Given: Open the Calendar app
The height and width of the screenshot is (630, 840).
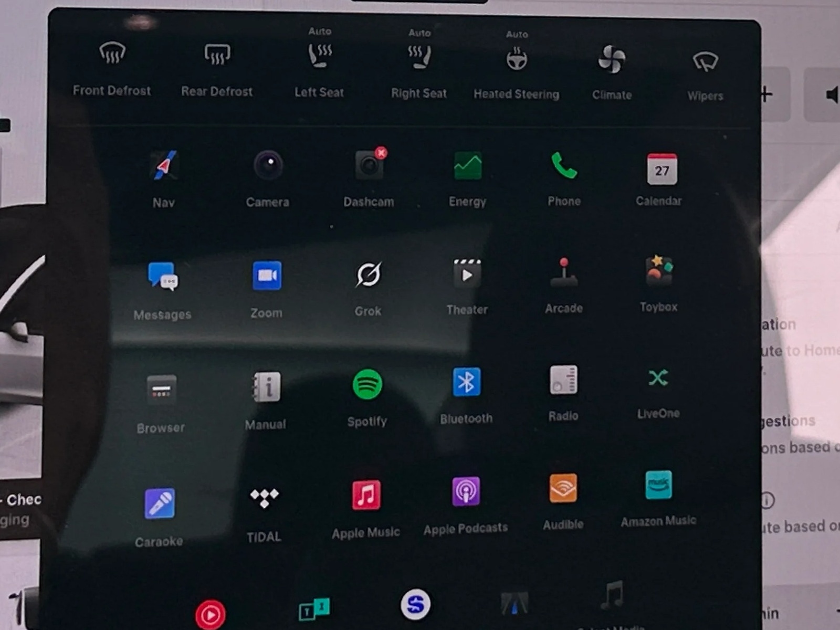Looking at the screenshot, I should click(661, 169).
